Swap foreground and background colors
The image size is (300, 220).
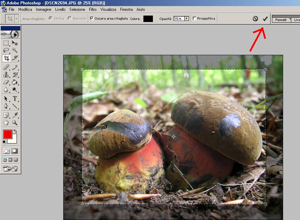(x=15, y=131)
